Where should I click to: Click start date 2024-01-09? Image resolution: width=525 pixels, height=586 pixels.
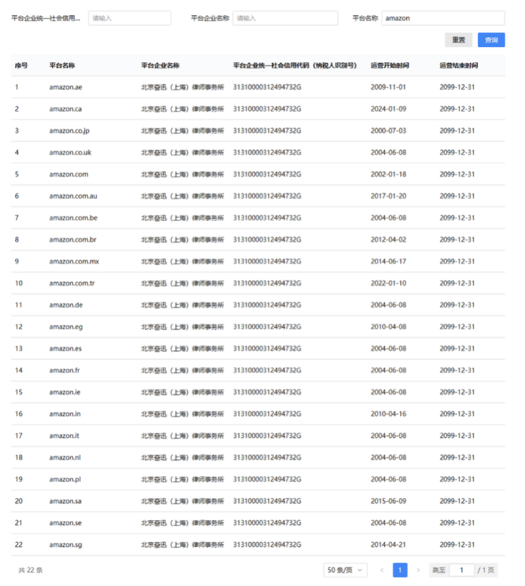pos(388,109)
